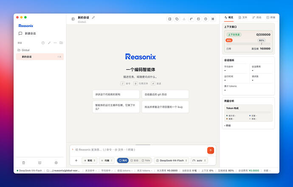Click the orange send arrow button
Image resolution: width=293 pixels, height=187 pixels.
coord(211,151)
